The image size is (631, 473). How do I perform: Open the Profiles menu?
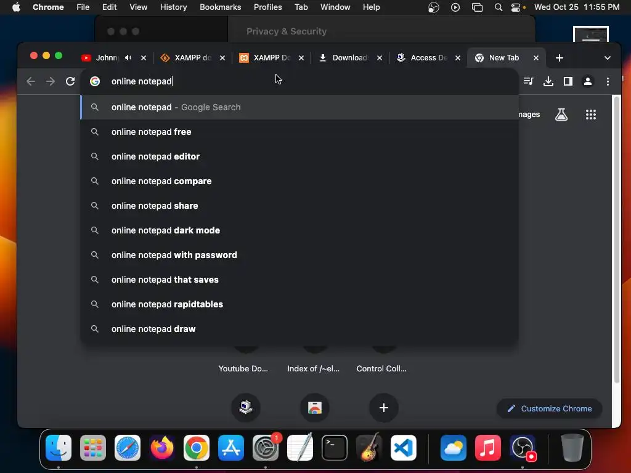click(267, 7)
